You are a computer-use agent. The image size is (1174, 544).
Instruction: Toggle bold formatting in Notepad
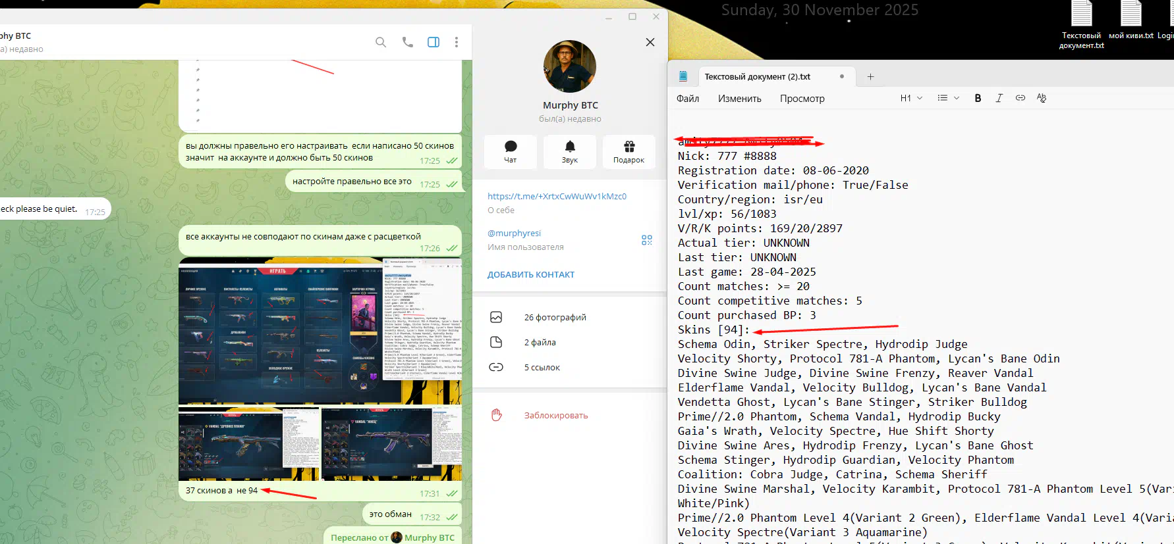pyautogui.click(x=978, y=98)
